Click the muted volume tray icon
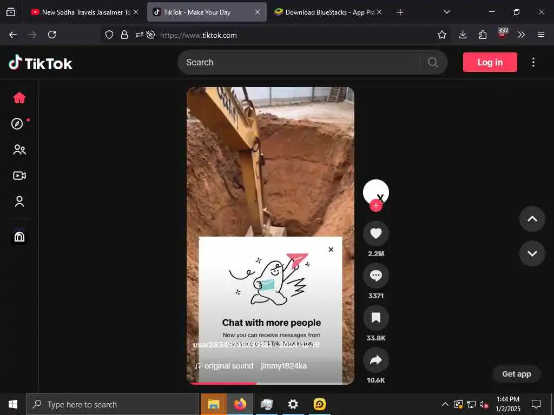 pyautogui.click(x=484, y=404)
